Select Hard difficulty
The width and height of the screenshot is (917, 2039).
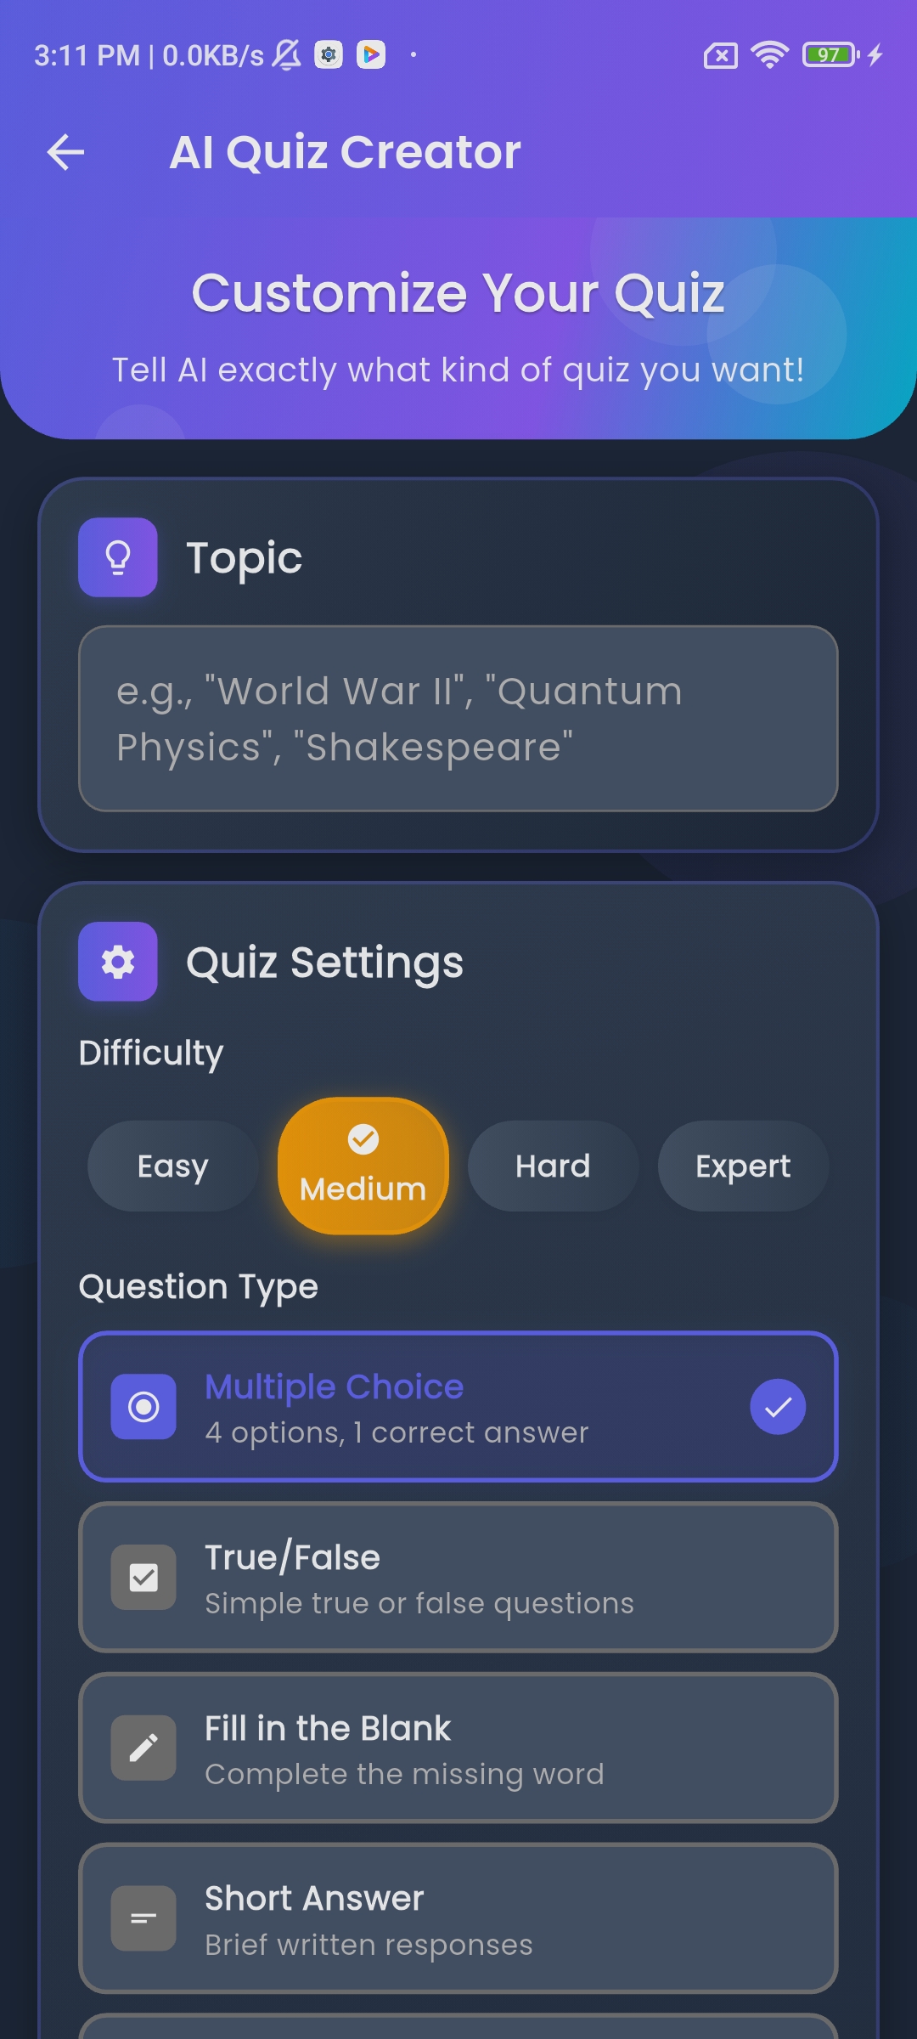[552, 1166]
